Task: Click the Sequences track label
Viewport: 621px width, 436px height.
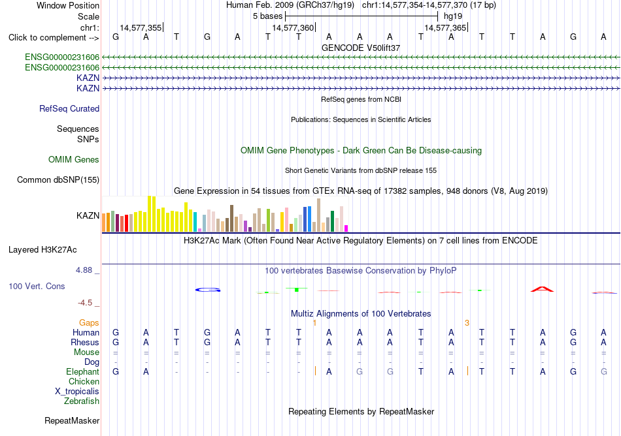Action: [x=78, y=129]
